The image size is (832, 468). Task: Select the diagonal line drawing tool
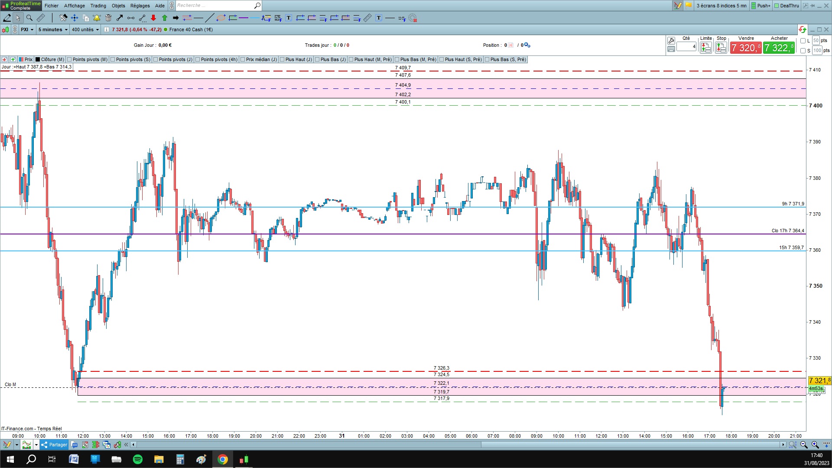click(x=209, y=18)
